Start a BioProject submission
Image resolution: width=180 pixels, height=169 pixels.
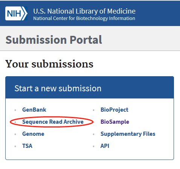pyautogui.click(x=114, y=110)
